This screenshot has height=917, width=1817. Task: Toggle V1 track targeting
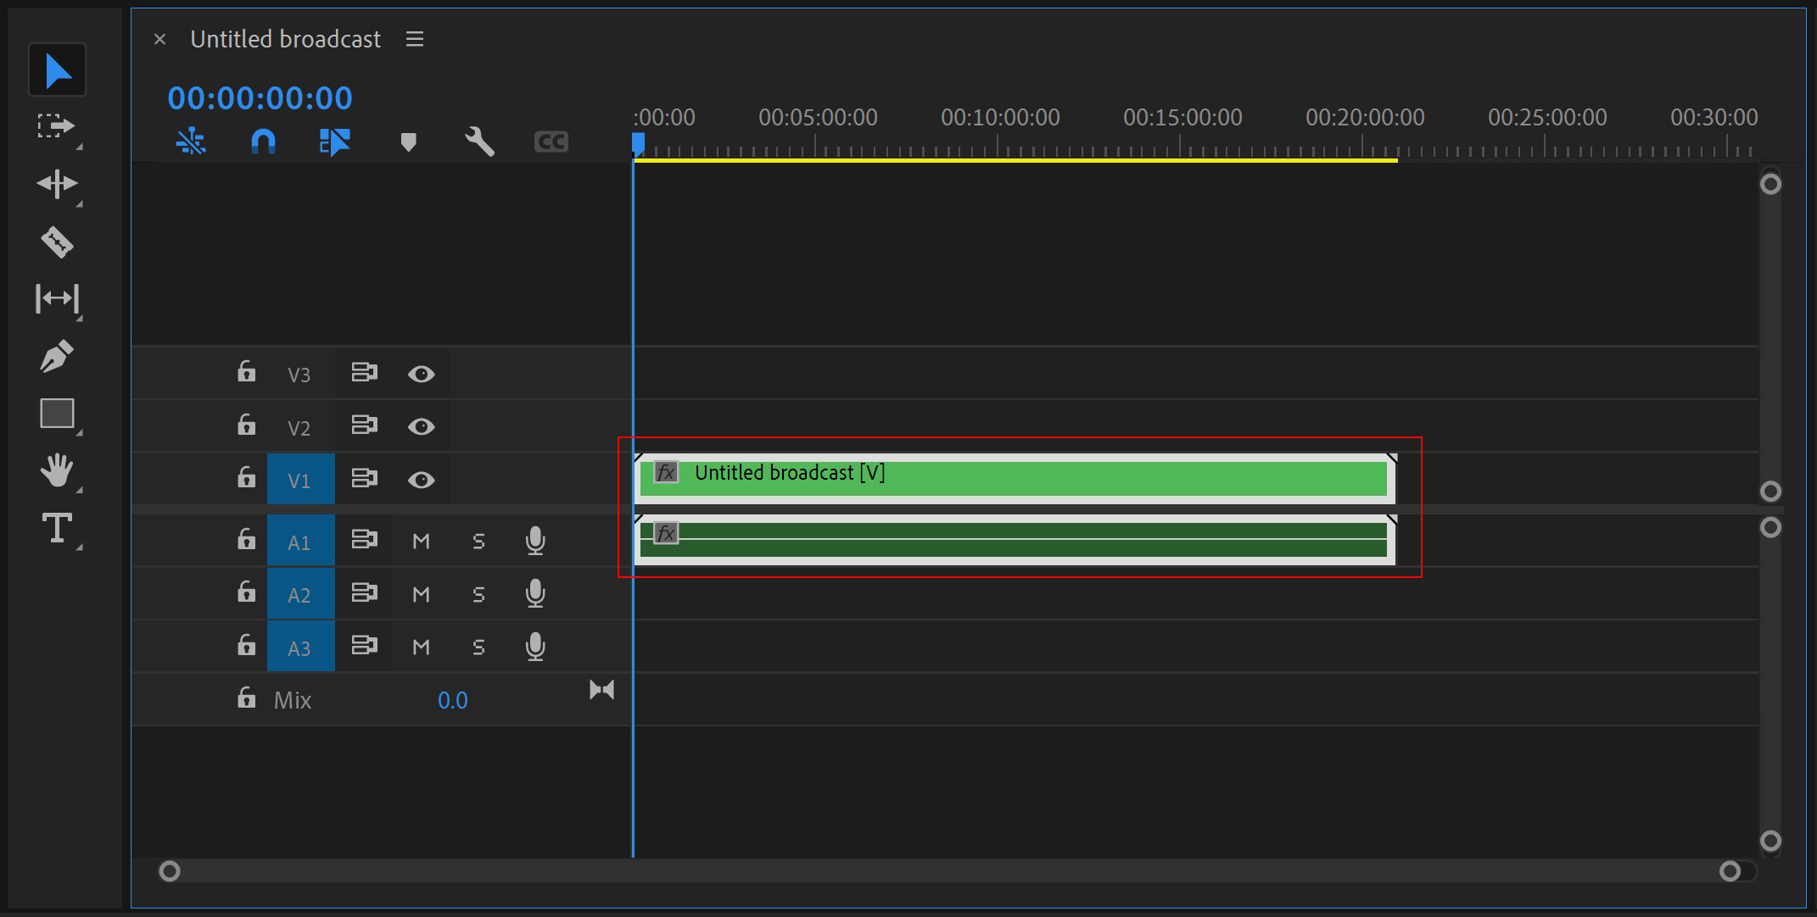(300, 479)
